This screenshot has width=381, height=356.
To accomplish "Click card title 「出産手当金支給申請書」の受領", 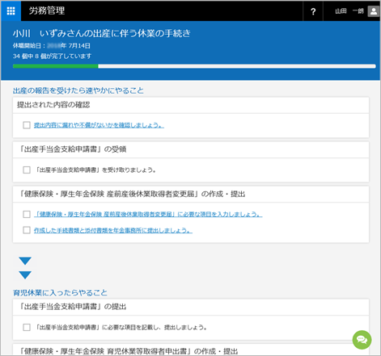I will (x=72, y=149).
